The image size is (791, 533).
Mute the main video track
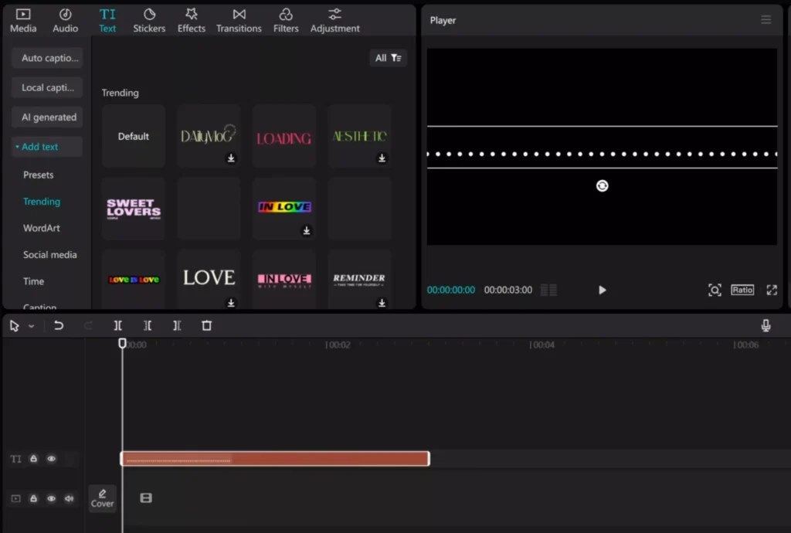pyautogui.click(x=69, y=499)
